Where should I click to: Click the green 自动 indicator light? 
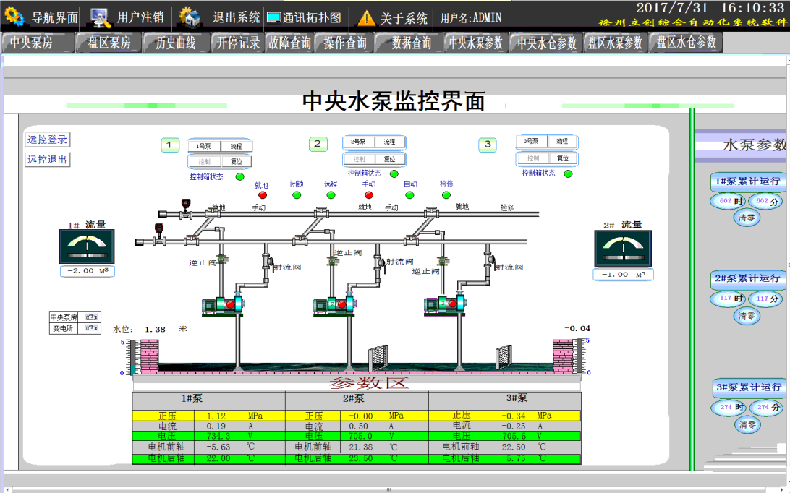[x=410, y=195]
